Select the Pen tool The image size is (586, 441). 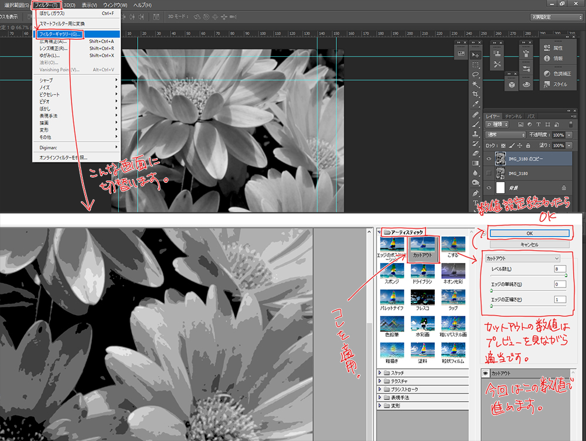(x=475, y=193)
